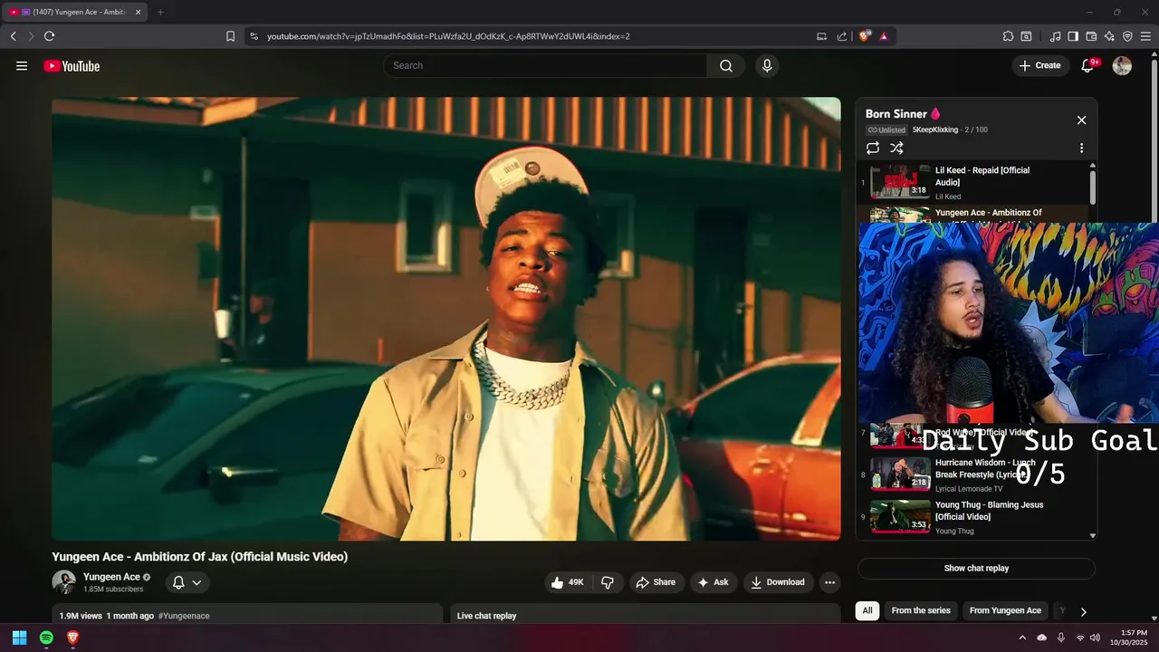The height and width of the screenshot is (652, 1159).
Task: Bookmark this page from the address bar
Action: click(230, 36)
